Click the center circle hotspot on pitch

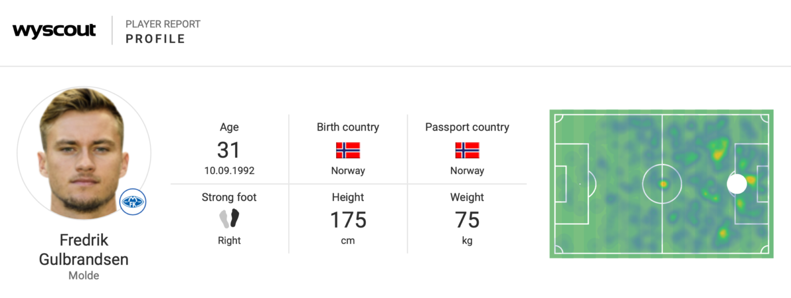click(663, 184)
